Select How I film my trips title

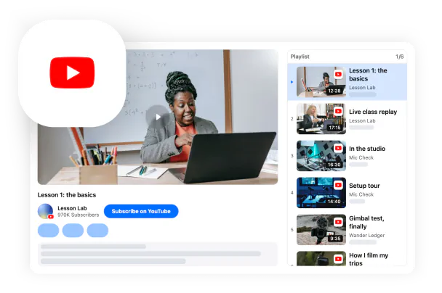pyautogui.click(x=369, y=259)
